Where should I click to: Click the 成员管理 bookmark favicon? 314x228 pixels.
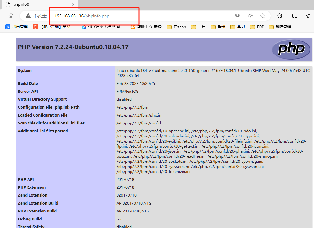[7, 27]
